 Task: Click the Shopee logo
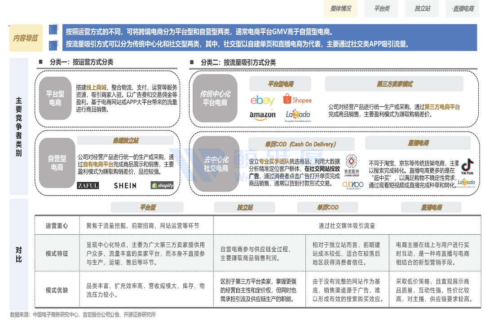pyautogui.click(x=297, y=100)
